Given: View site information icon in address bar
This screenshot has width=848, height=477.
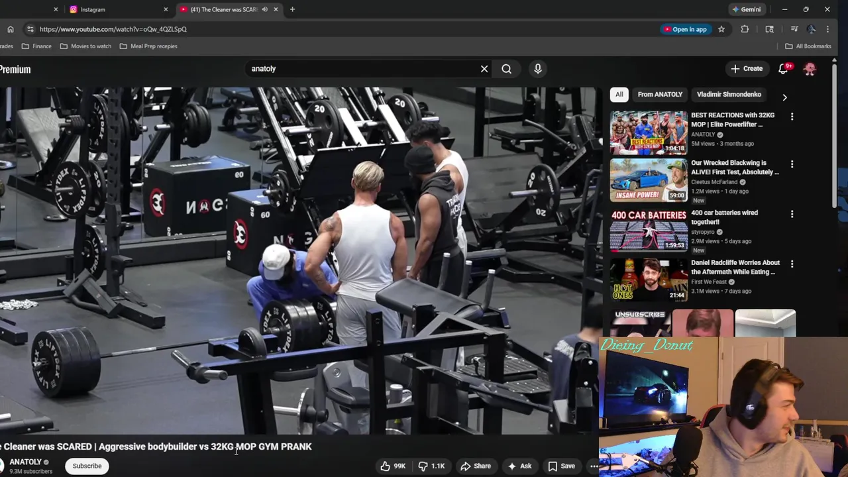Looking at the screenshot, I should (x=30, y=29).
